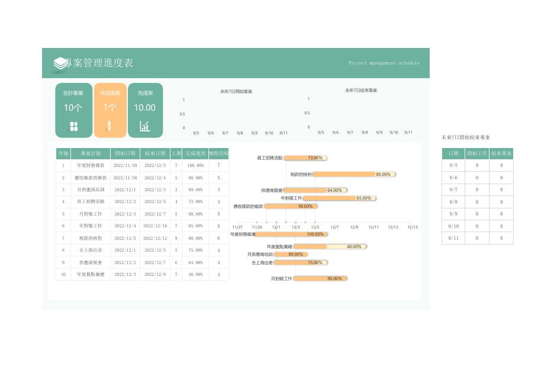Select the 序號 column header
Viewport: 554px width, 392px height.
(63, 153)
